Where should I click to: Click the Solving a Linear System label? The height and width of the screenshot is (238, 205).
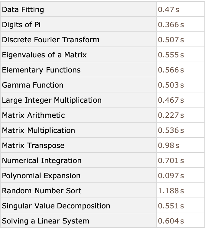pos(45,221)
